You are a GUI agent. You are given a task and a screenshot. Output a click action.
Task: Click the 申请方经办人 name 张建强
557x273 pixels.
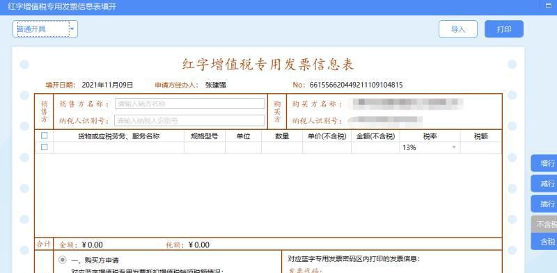(x=216, y=85)
